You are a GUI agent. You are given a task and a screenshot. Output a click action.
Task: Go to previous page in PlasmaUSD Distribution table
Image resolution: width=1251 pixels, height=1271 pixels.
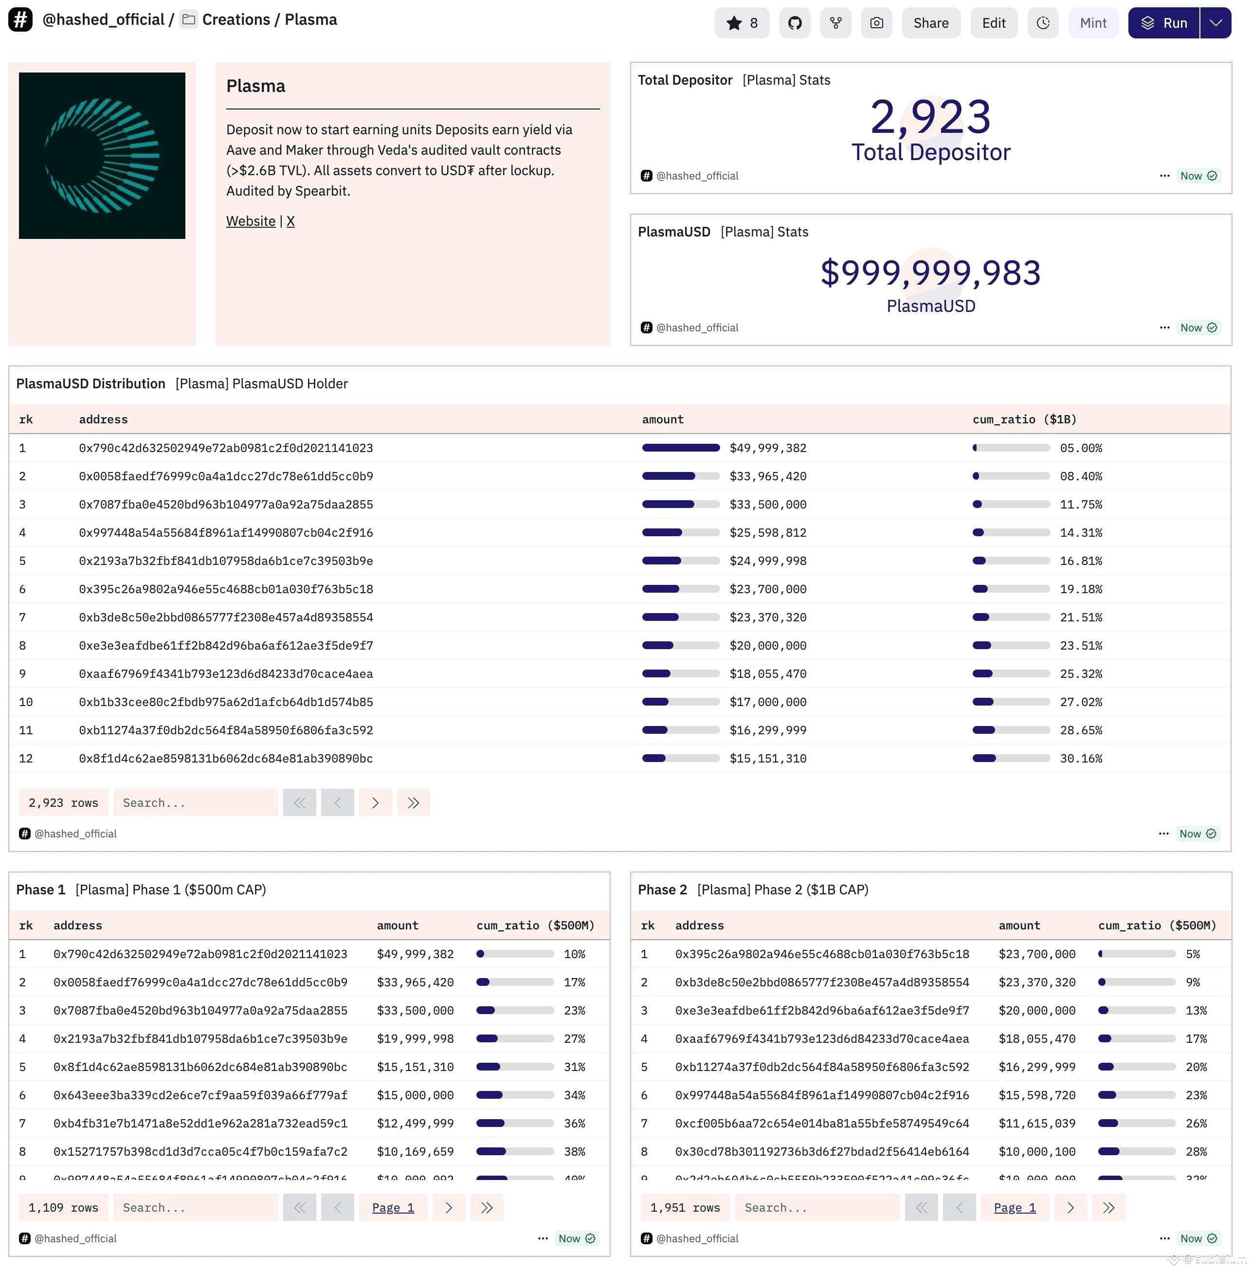coord(338,802)
